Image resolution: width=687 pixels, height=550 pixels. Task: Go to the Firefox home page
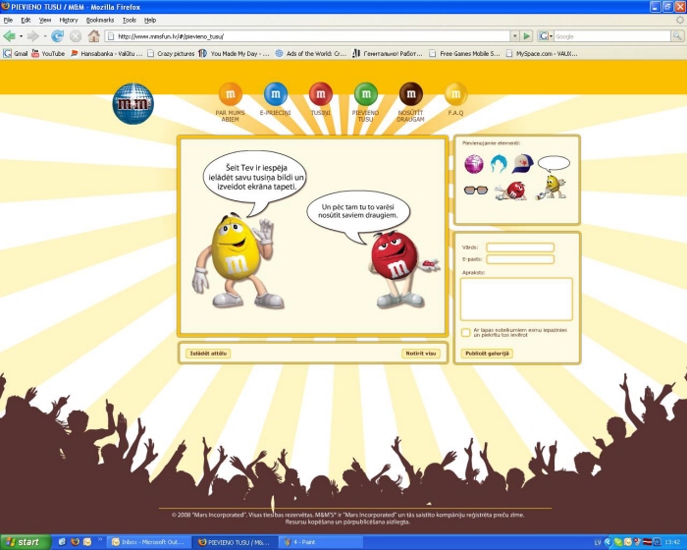pos(94,36)
